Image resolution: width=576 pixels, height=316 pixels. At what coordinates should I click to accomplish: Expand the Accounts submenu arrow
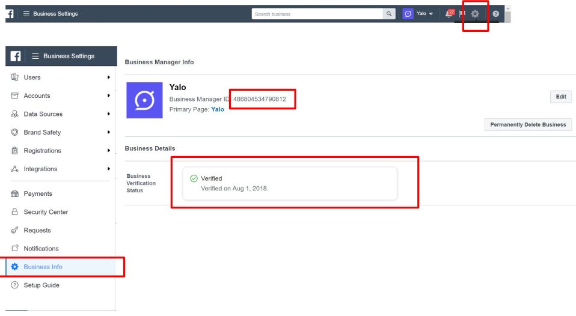pyautogui.click(x=109, y=96)
